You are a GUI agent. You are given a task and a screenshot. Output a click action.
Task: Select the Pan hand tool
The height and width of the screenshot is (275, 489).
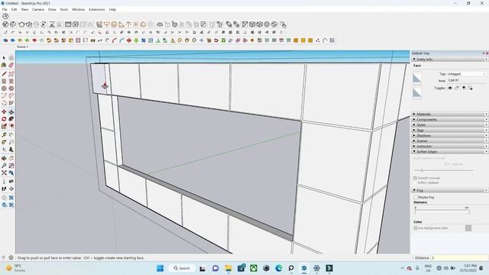point(11,158)
